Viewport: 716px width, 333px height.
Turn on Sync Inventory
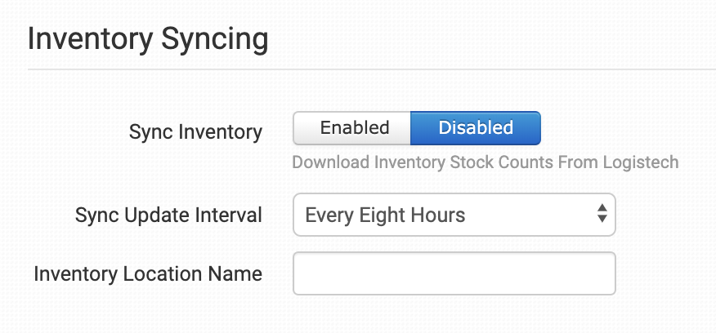[x=354, y=128]
